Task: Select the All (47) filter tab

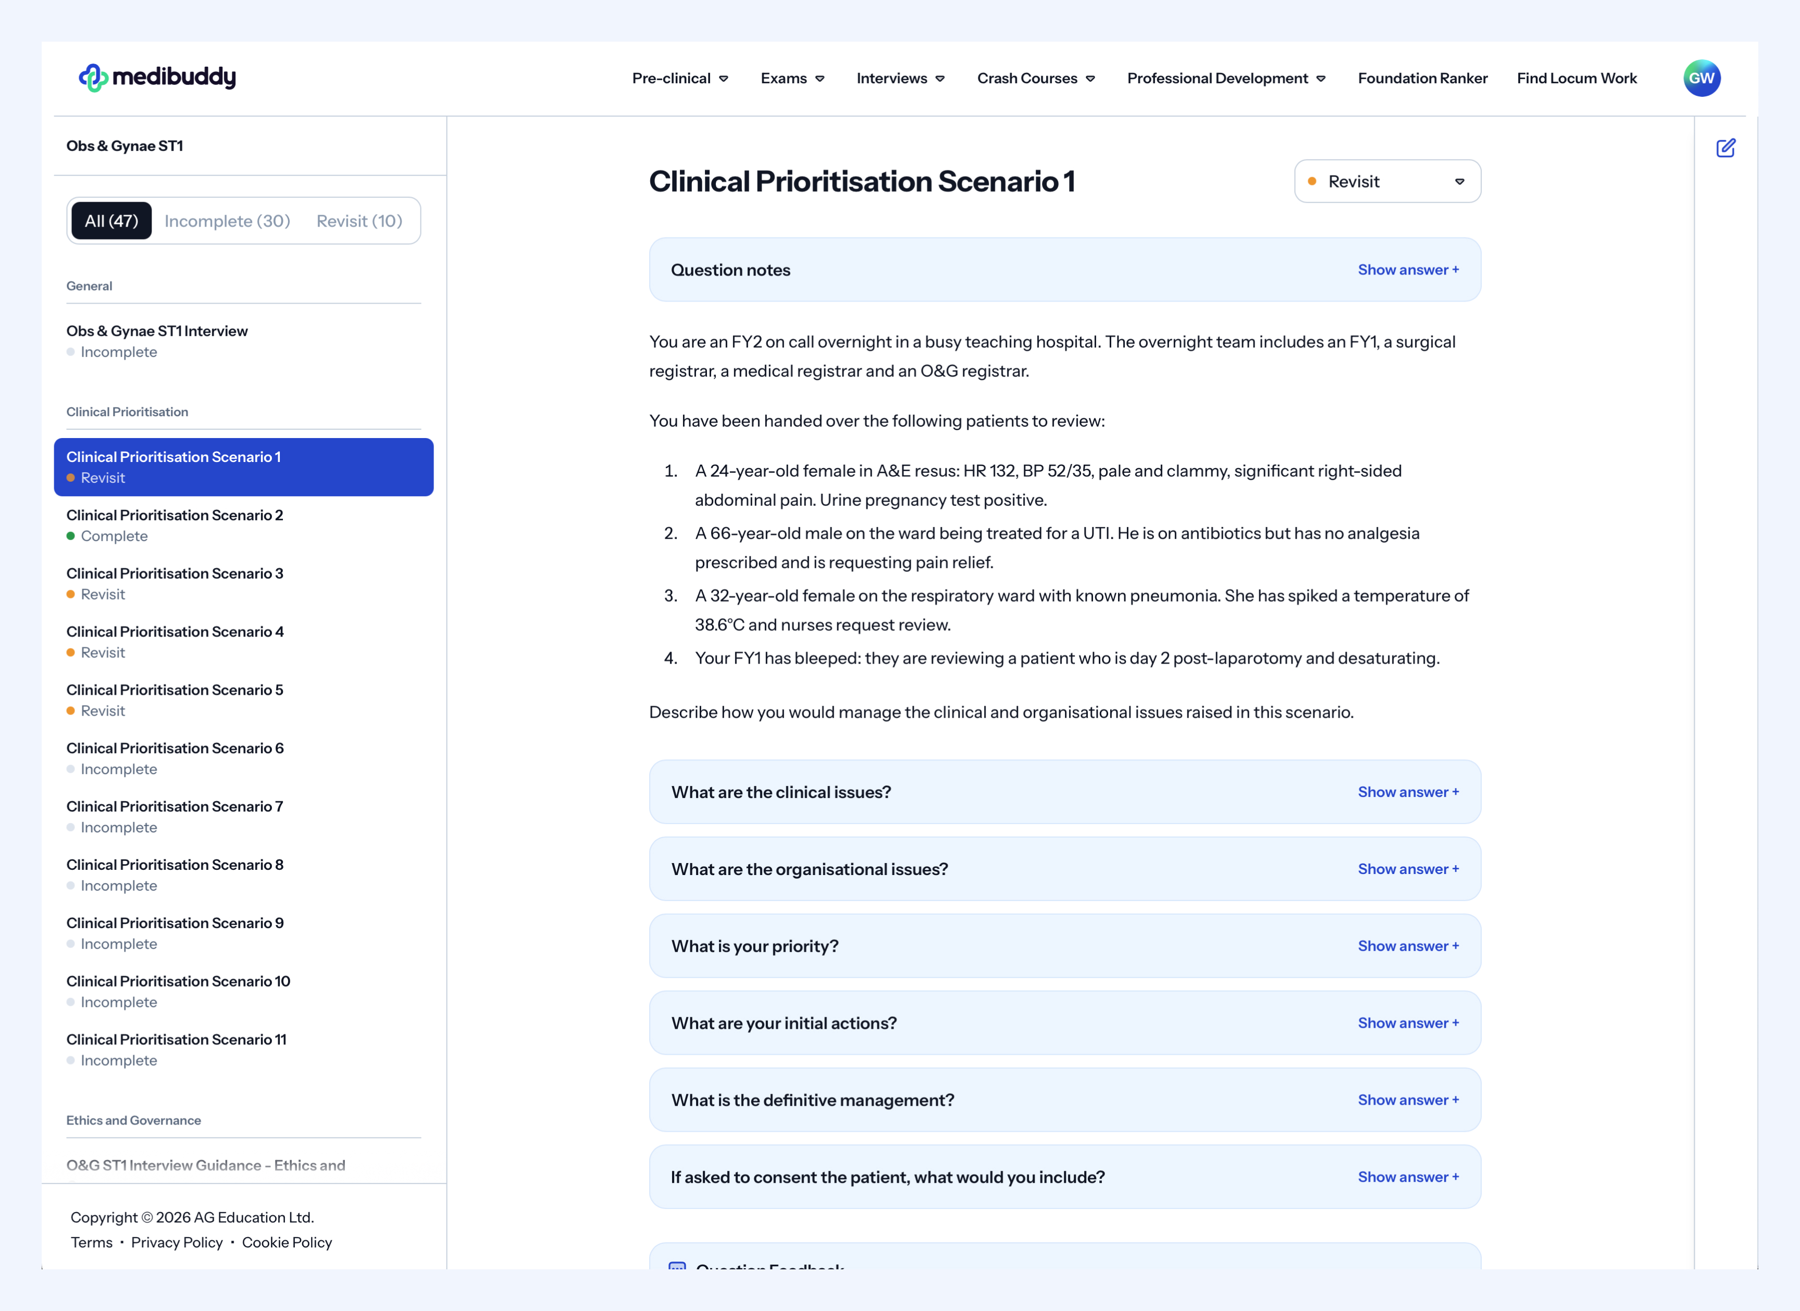Action: click(x=111, y=221)
